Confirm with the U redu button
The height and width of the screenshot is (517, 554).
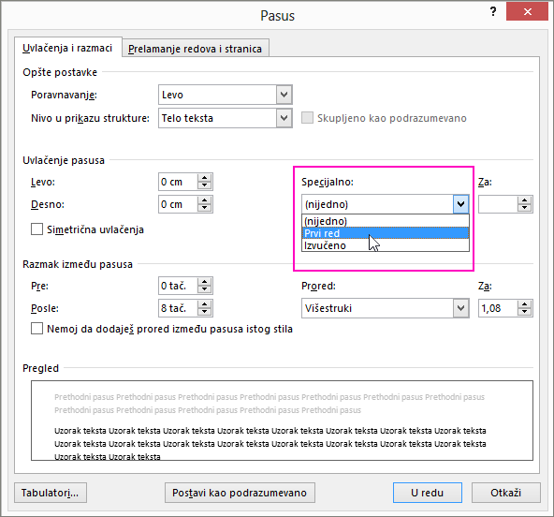[x=427, y=493]
